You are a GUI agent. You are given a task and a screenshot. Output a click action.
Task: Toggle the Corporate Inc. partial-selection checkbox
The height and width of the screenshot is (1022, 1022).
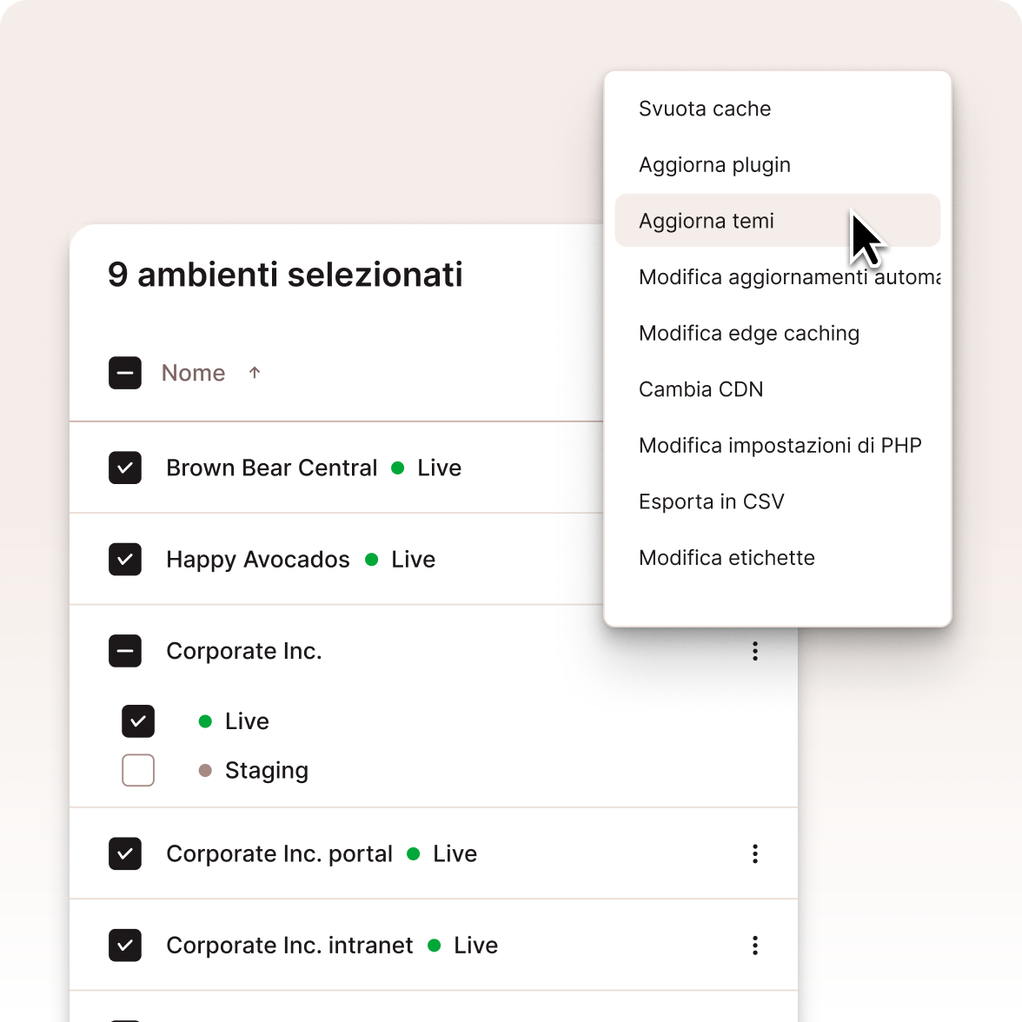(x=125, y=651)
